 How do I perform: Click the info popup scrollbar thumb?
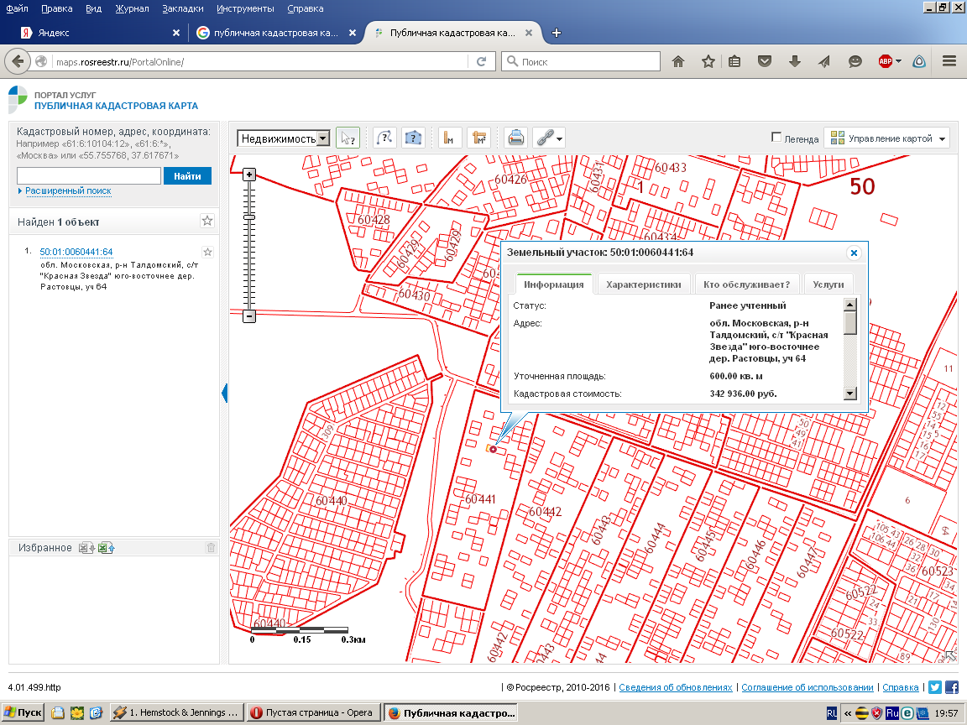(849, 322)
